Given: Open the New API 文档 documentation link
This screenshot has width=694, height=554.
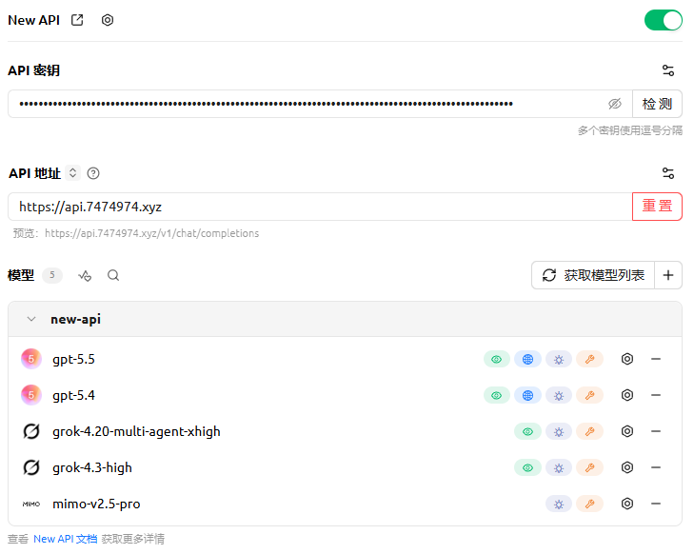Looking at the screenshot, I should pyautogui.click(x=66, y=539).
